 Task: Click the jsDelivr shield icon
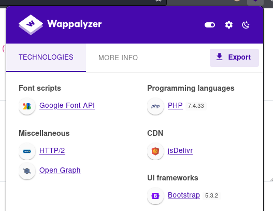point(155,151)
